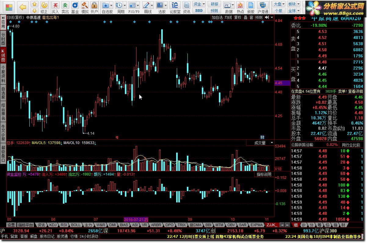This screenshot has width=367, height=243.
Task: Open the 选股 stock picker icon
Action: 160,5
